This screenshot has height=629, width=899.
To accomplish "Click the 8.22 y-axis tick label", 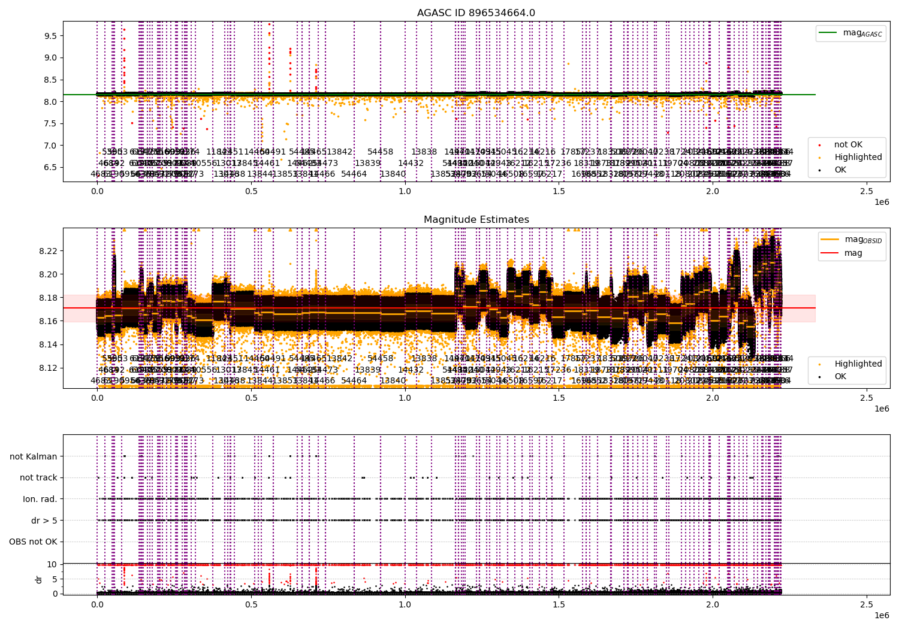I will [48, 250].
